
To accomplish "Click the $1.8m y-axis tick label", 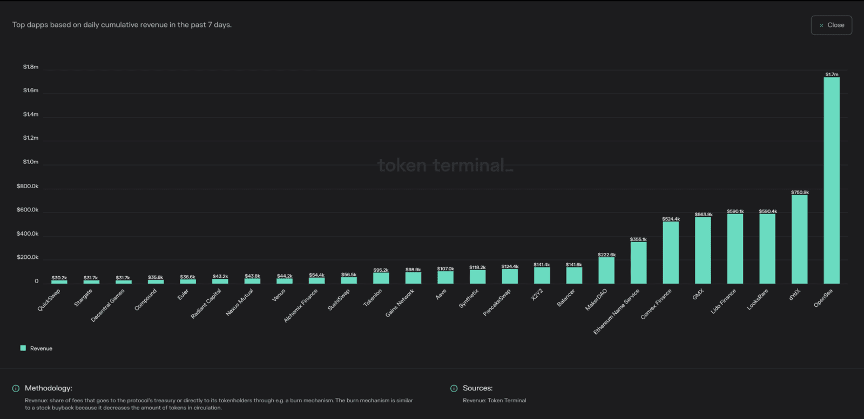I will [31, 67].
